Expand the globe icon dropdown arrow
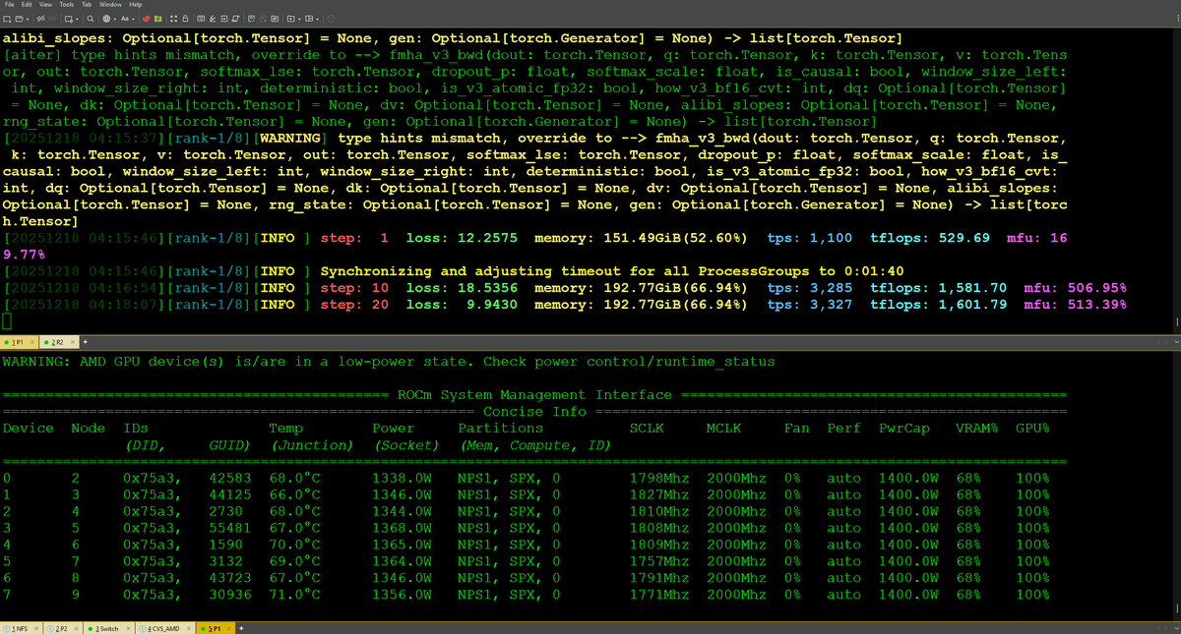 (115, 19)
